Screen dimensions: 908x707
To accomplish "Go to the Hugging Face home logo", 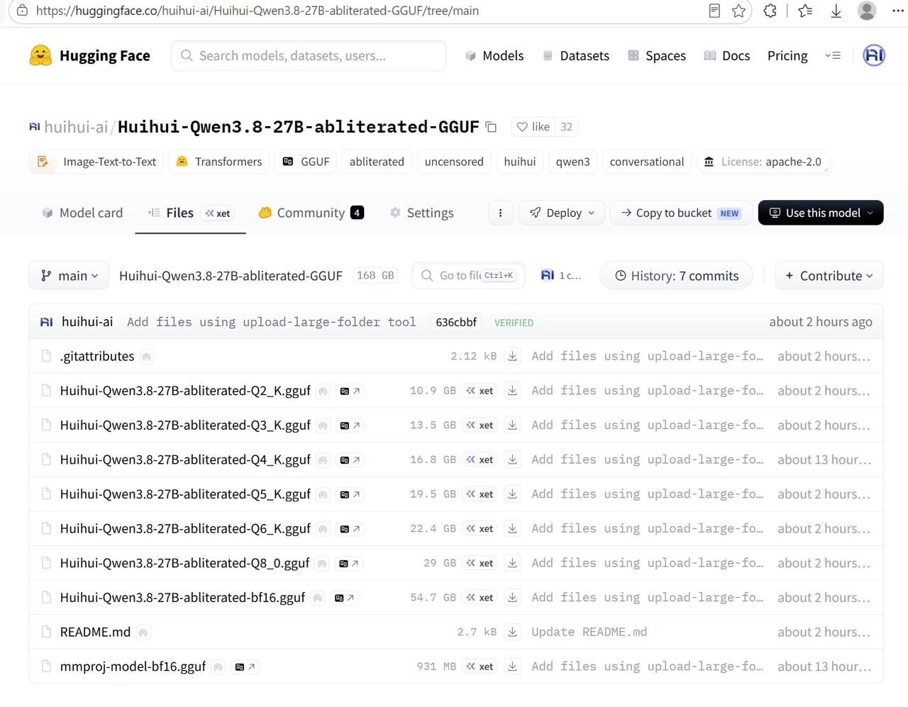I will point(90,55).
